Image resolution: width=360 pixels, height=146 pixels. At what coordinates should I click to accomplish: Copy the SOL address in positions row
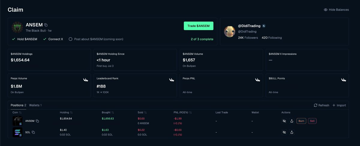click(33, 133)
